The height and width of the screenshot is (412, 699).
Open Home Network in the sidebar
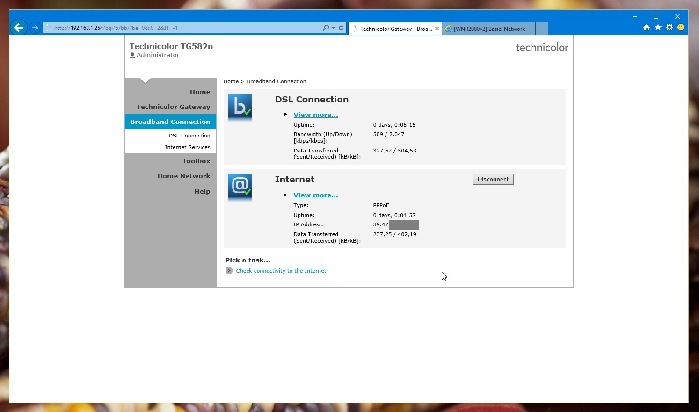[x=184, y=176]
